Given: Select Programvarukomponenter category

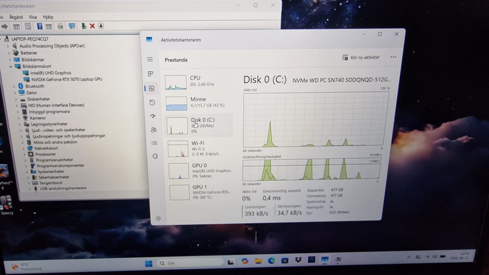Looking at the screenshot, I should pos(61,166).
